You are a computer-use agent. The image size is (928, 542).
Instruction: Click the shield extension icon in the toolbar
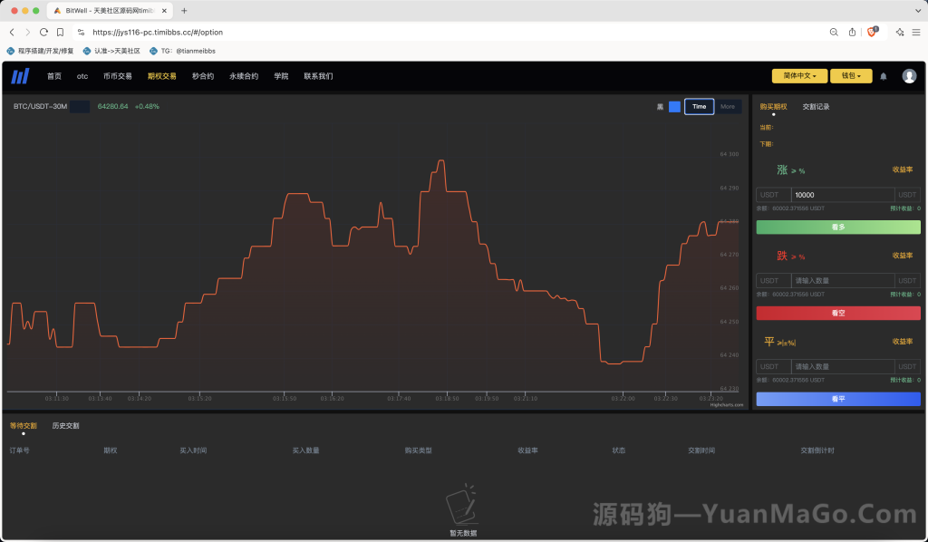point(871,30)
